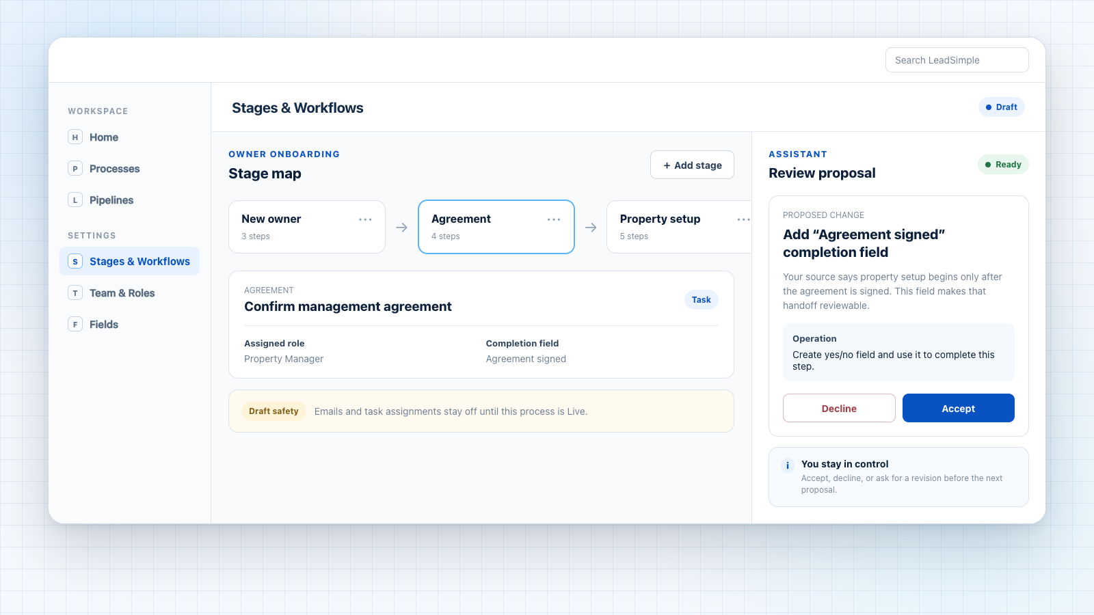1094x615 pixels.
Task: Click the 5 steps text under Property setup
Action: [x=634, y=236]
